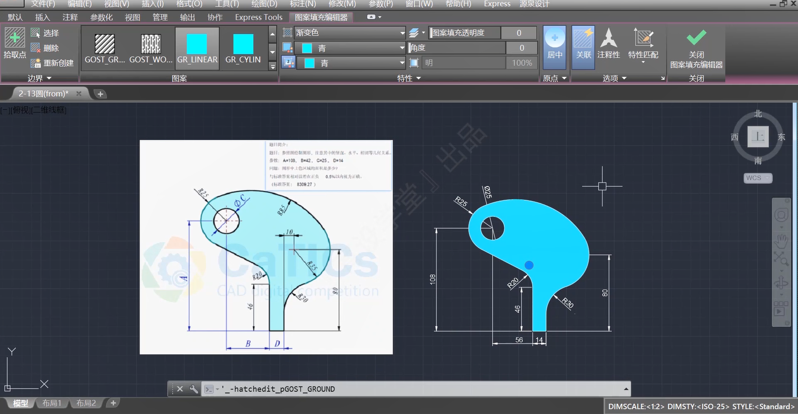The height and width of the screenshot is (414, 798).
Task: Open the 绘图(D) menu
Action: [264, 4]
